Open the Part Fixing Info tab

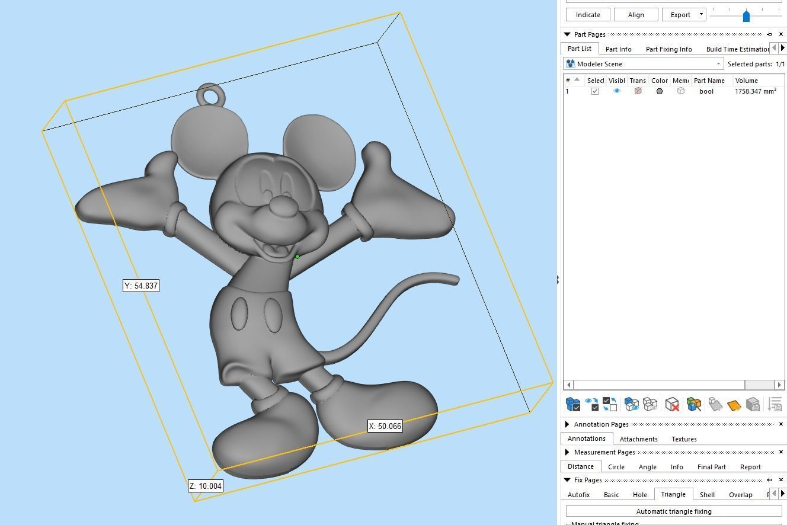click(668, 49)
